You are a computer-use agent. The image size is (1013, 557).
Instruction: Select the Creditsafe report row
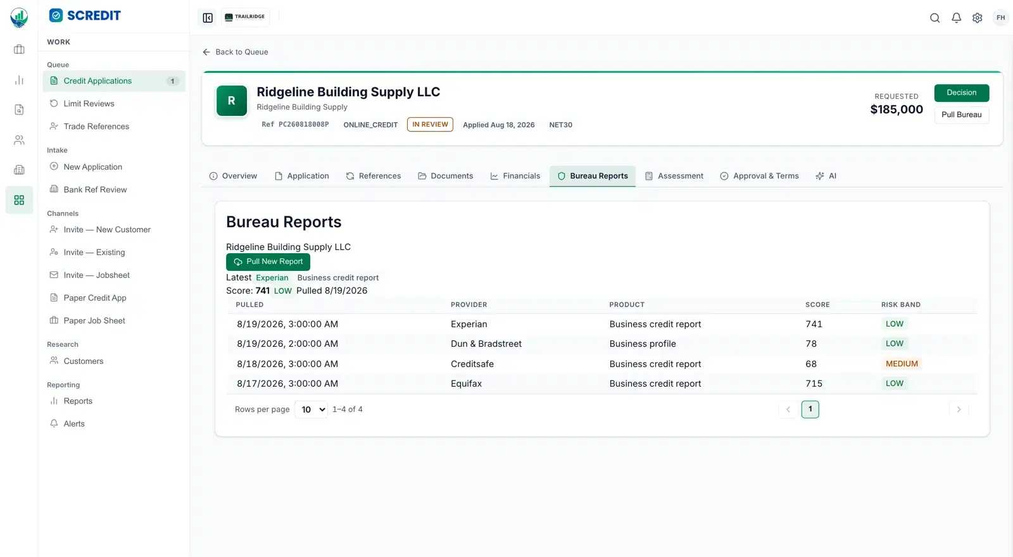tap(602, 364)
